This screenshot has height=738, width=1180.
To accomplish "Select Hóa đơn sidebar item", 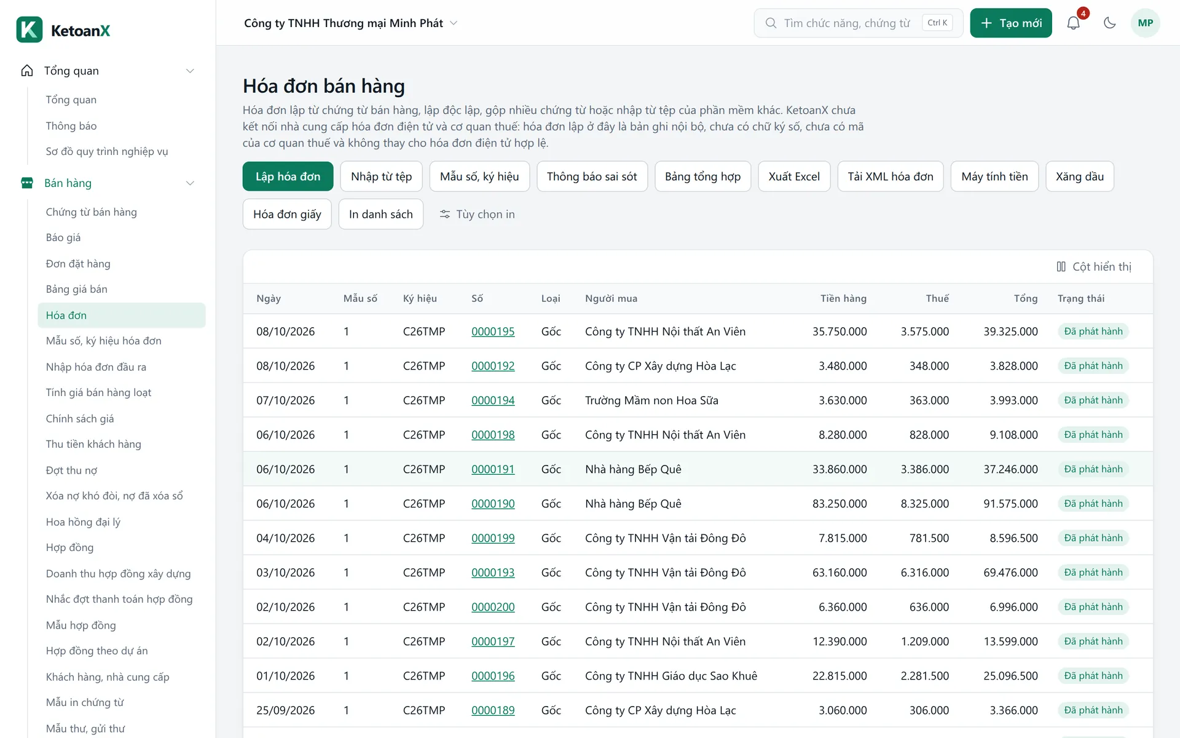I will (x=122, y=315).
